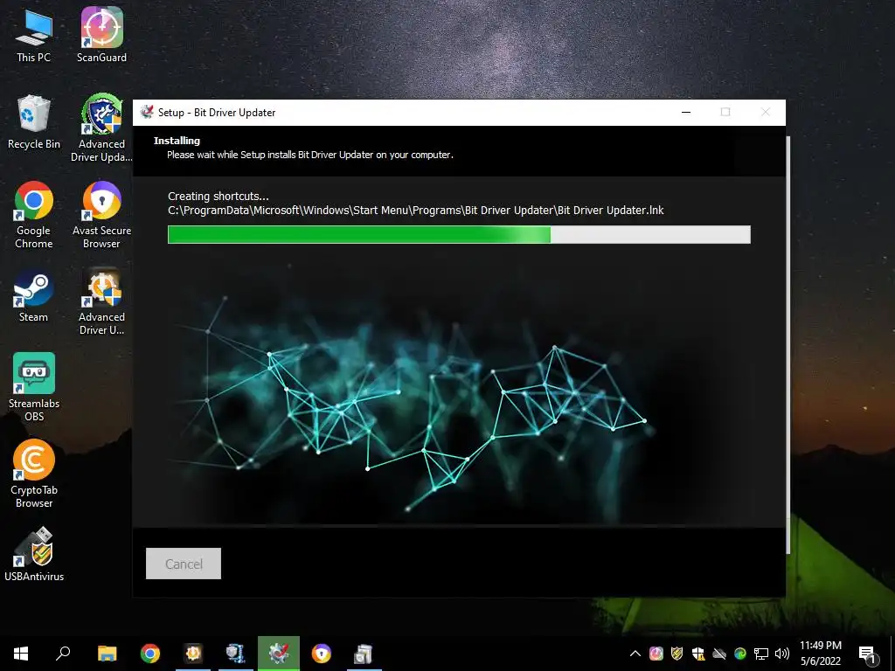This screenshot has width=895, height=671.
Task: Click the Setup - Bit Driver Updater title
Action: [217, 113]
